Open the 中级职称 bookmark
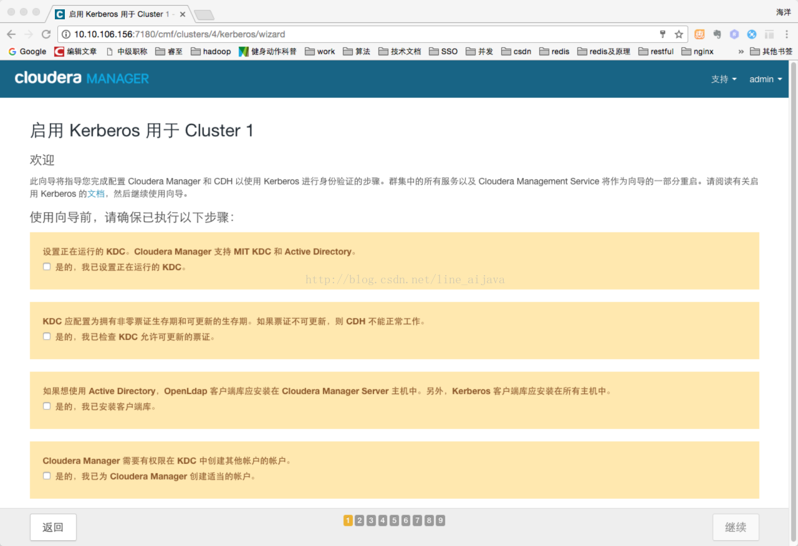The height and width of the screenshot is (546, 798). coord(127,52)
